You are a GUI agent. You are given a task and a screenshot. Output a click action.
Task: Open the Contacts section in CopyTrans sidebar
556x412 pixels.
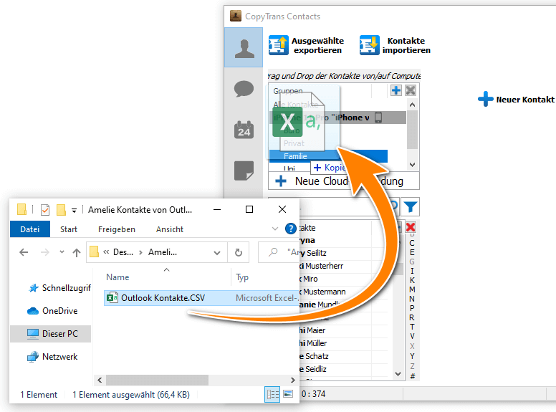pyautogui.click(x=244, y=47)
